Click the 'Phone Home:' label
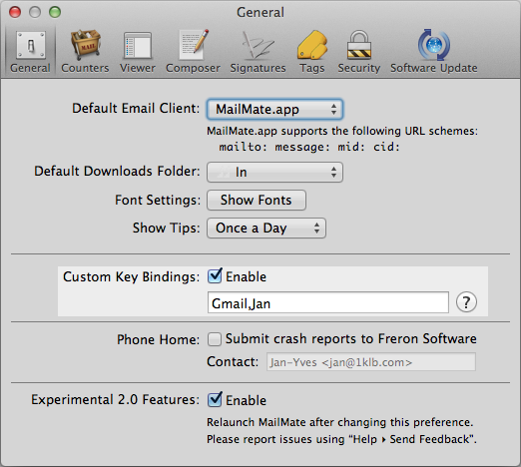This screenshot has width=521, height=467. coord(158,339)
